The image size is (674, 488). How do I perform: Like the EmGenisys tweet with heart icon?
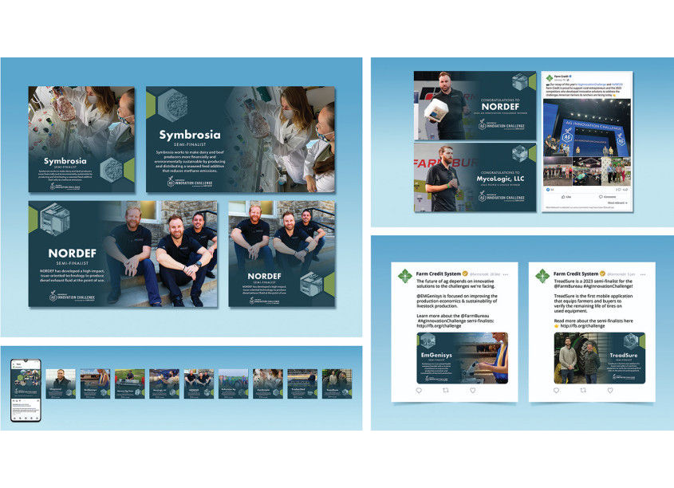pyautogui.click(x=472, y=391)
